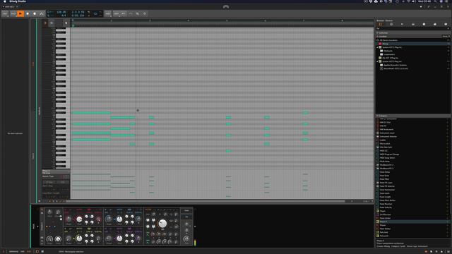Open the Devices tab in the browser

(381, 24)
